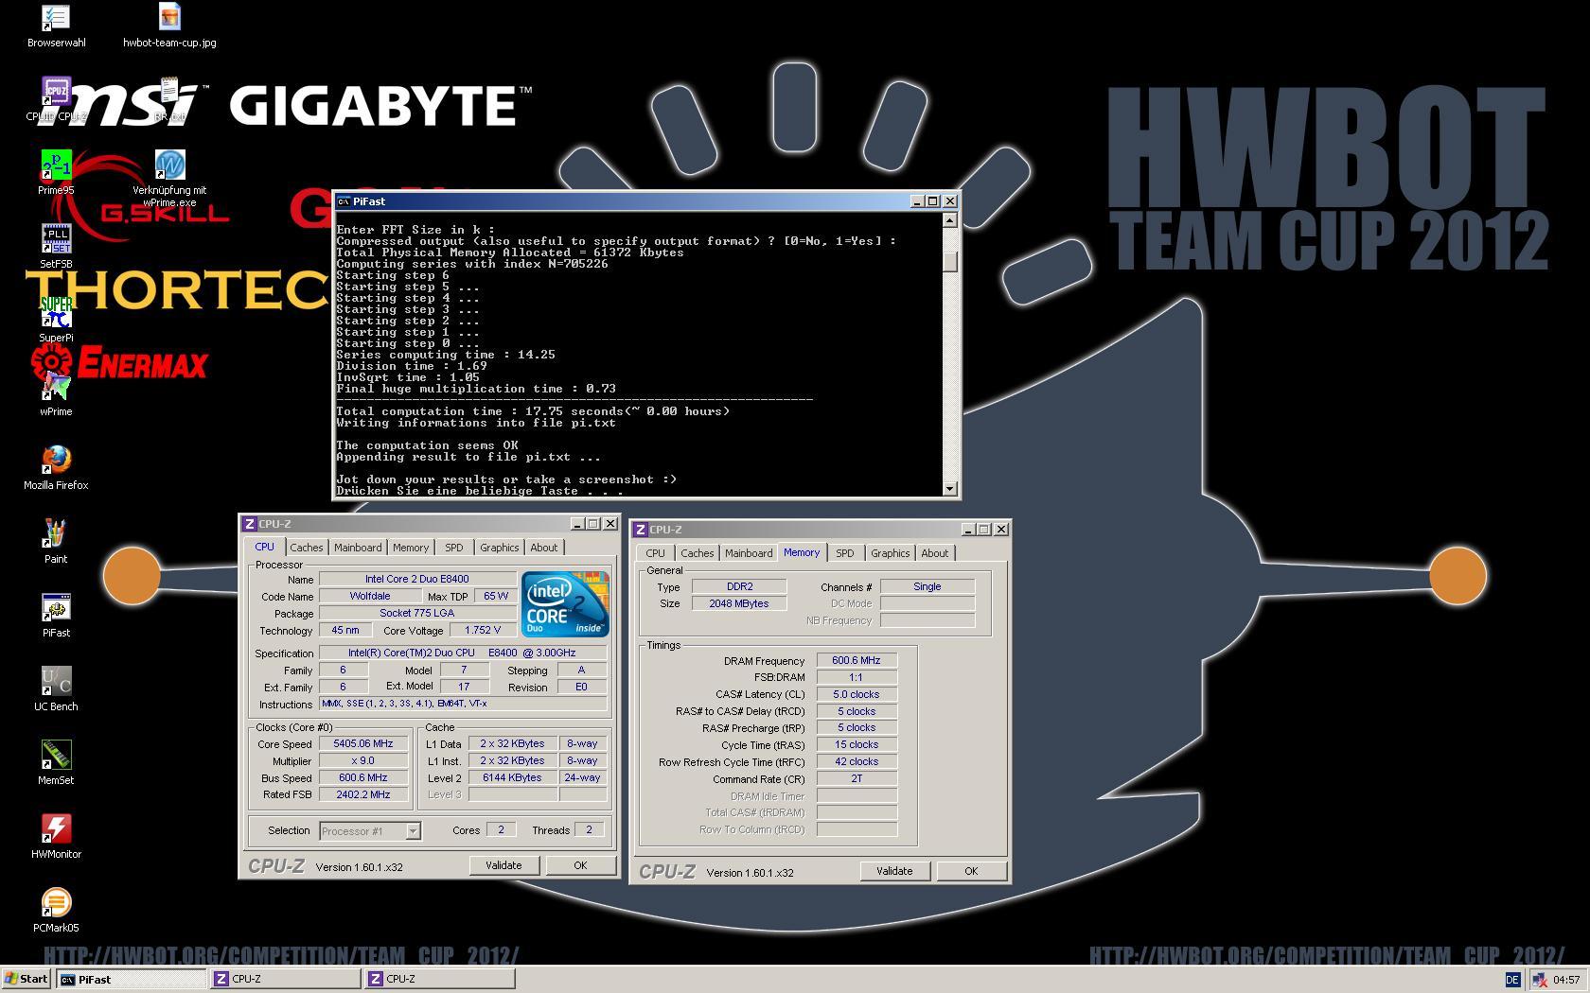Click the Code Name Wolfdale field
The image size is (1590, 993).
point(370,596)
